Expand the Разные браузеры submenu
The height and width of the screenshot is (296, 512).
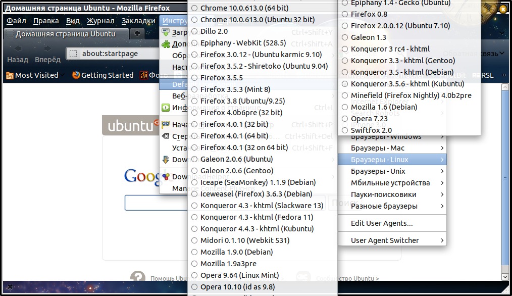[392, 206]
